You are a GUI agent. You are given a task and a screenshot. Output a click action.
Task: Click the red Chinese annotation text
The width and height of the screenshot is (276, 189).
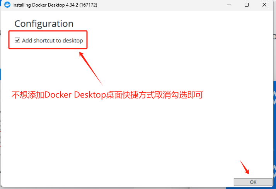107,95
